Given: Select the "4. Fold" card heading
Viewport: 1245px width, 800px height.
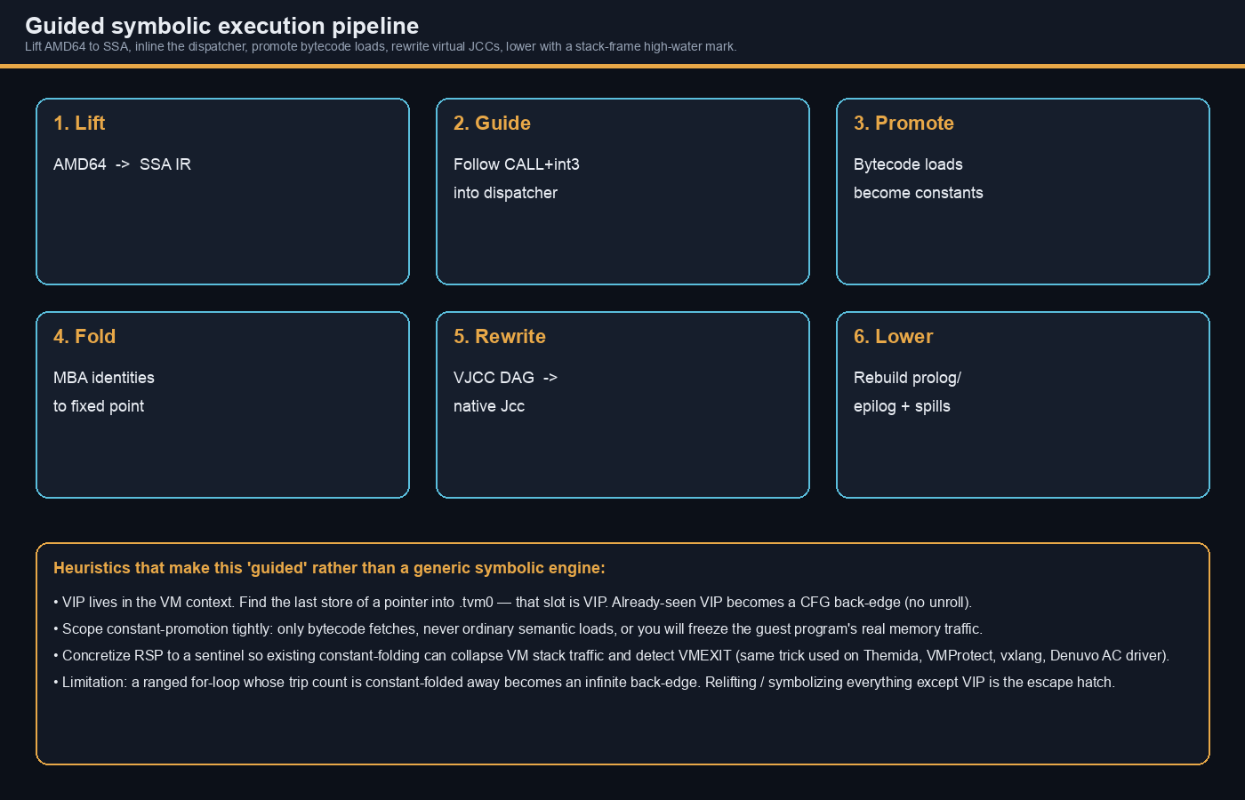Looking at the screenshot, I should [84, 337].
